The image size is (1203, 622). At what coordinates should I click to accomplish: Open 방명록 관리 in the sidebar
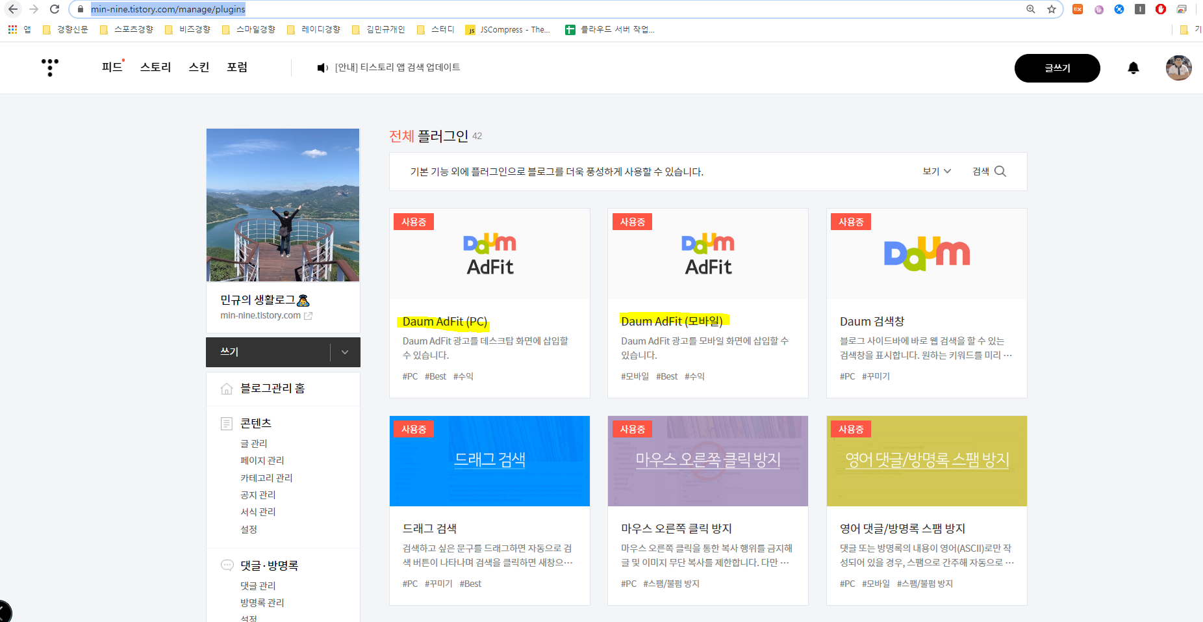262,603
